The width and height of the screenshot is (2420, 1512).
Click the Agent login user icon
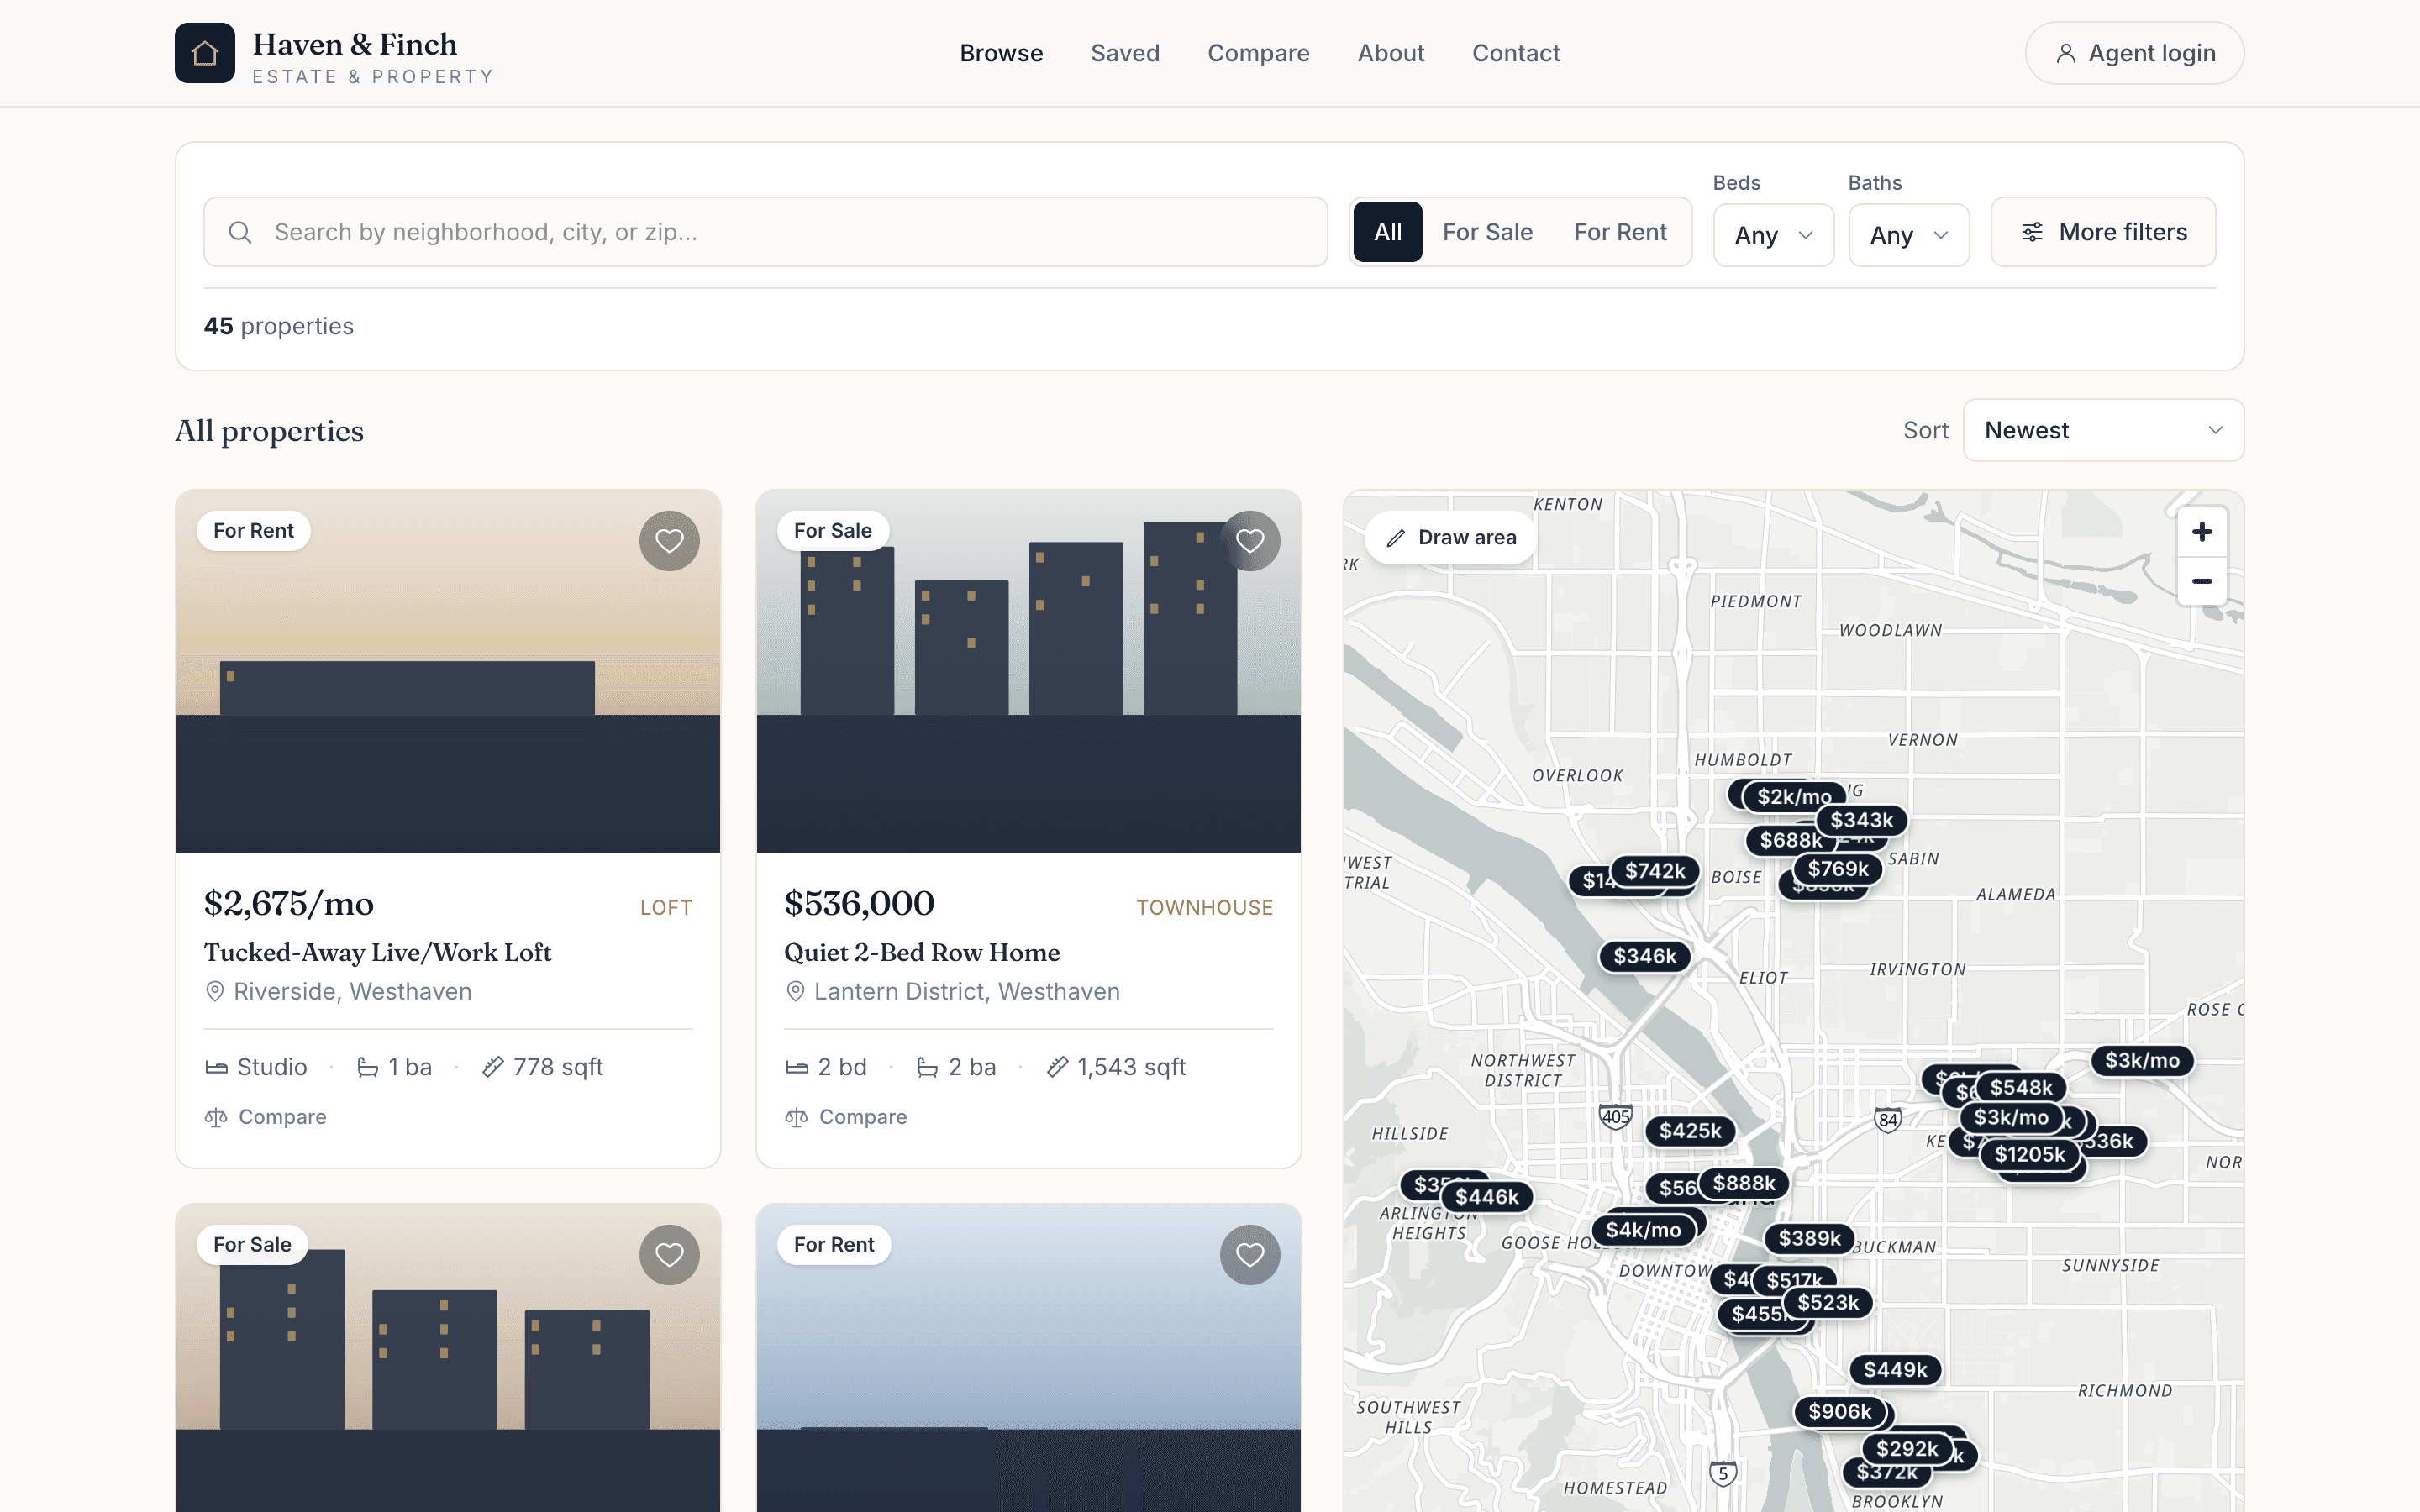tap(2065, 53)
